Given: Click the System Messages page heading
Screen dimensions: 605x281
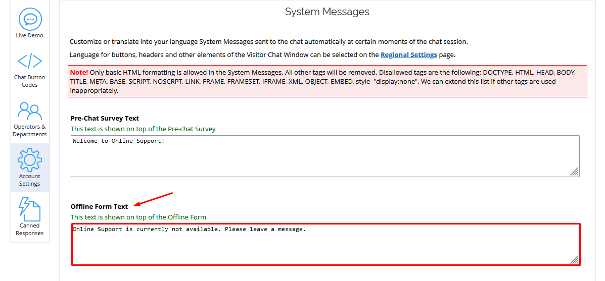Looking at the screenshot, I should tap(327, 12).
